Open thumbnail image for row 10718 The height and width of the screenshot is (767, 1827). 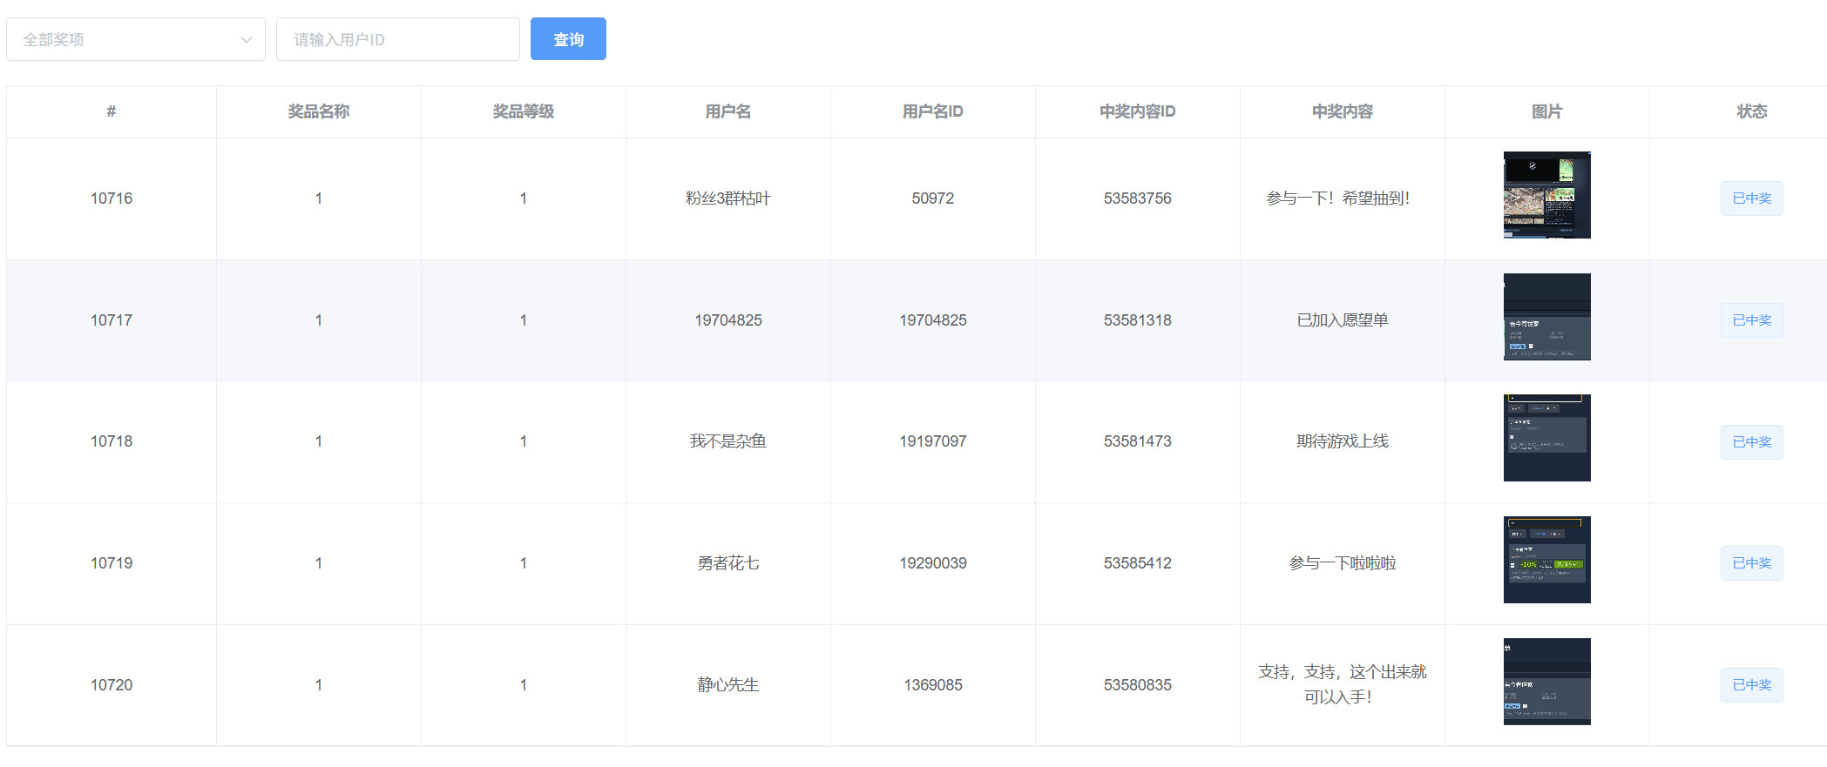[1546, 438]
